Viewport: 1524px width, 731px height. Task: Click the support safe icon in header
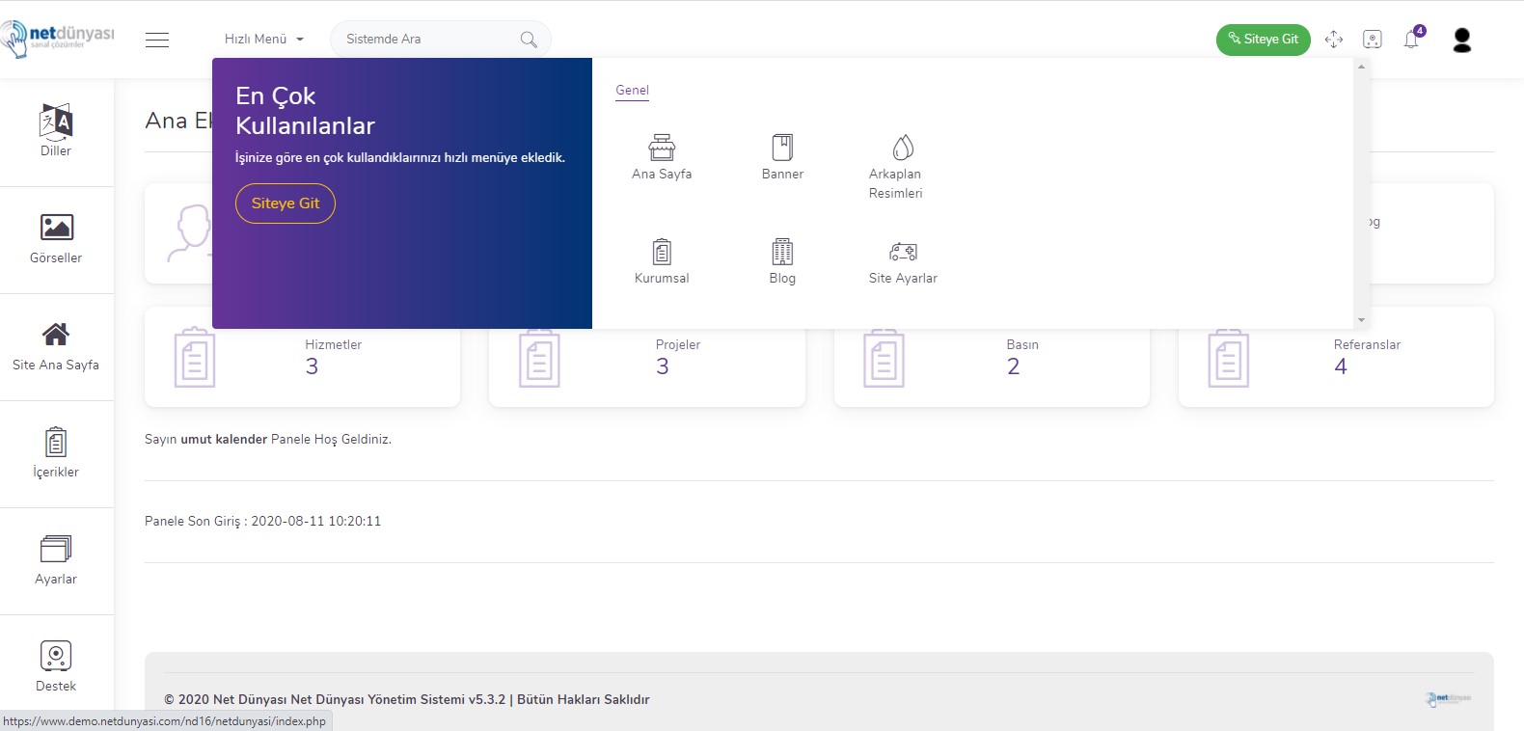point(1373,40)
